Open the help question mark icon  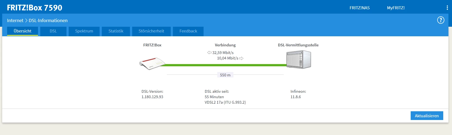point(441,20)
